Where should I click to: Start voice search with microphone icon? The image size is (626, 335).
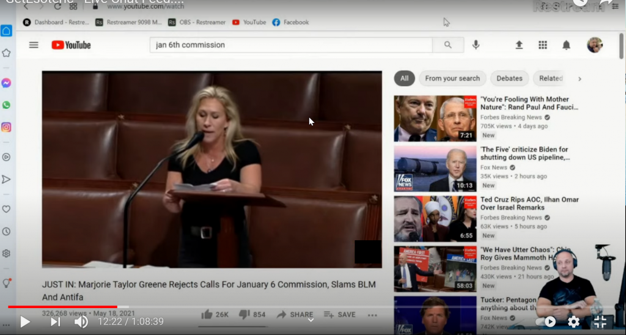point(476,45)
